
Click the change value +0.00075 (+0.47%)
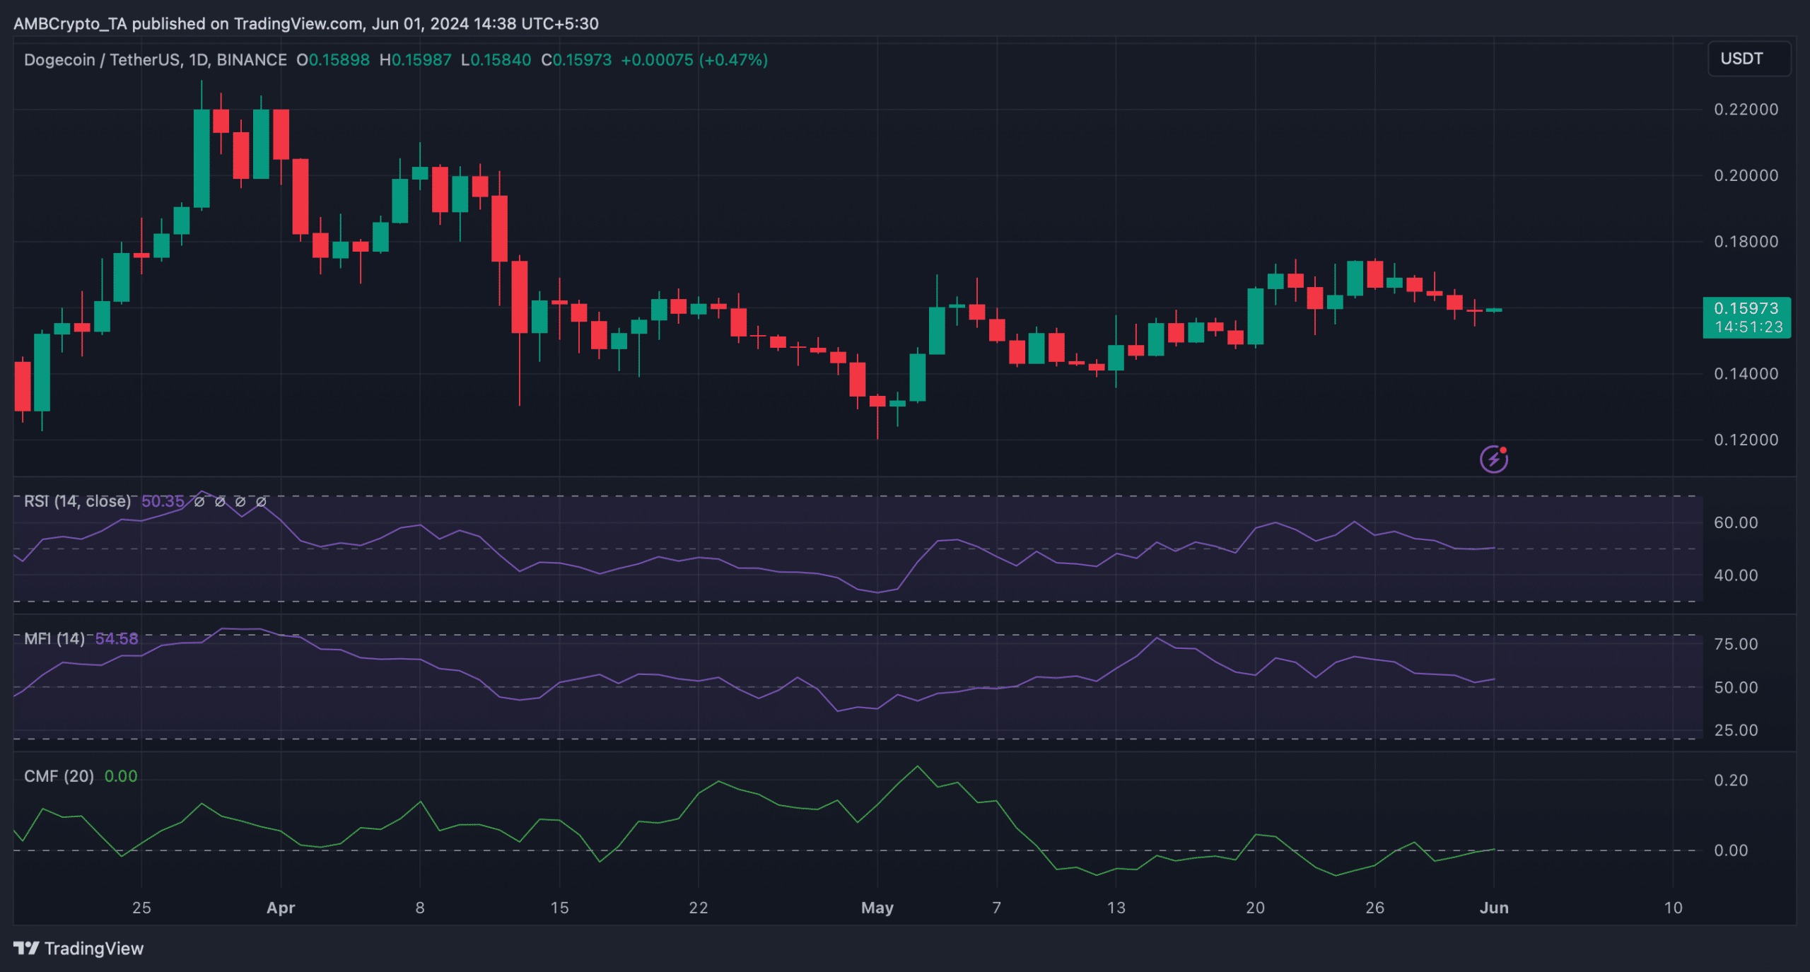pyautogui.click(x=694, y=60)
